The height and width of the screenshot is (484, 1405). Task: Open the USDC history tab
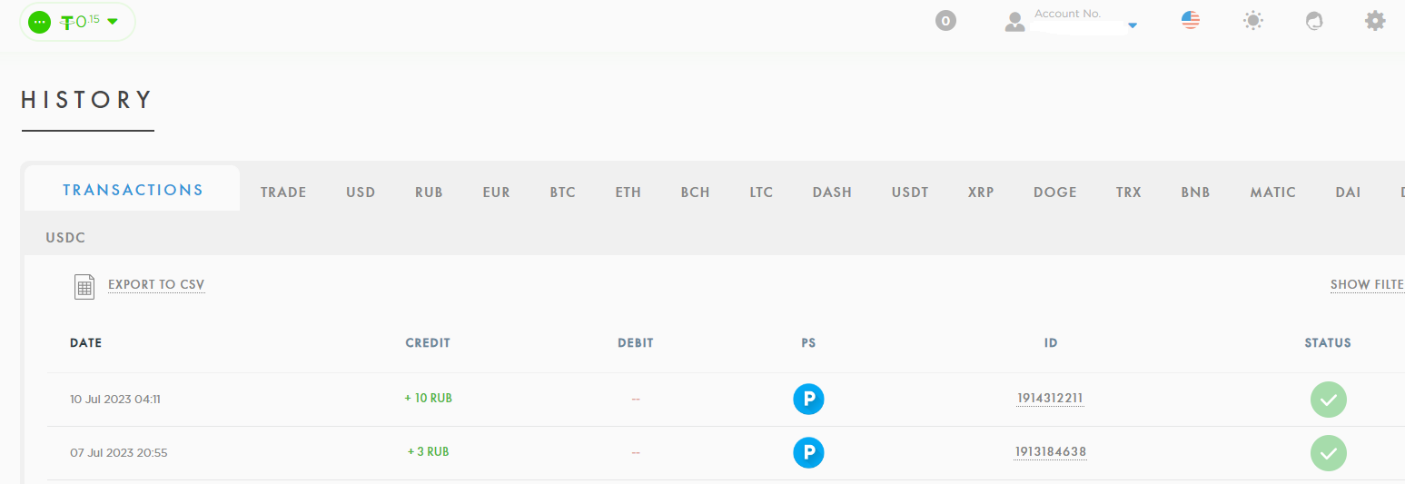[x=65, y=238]
